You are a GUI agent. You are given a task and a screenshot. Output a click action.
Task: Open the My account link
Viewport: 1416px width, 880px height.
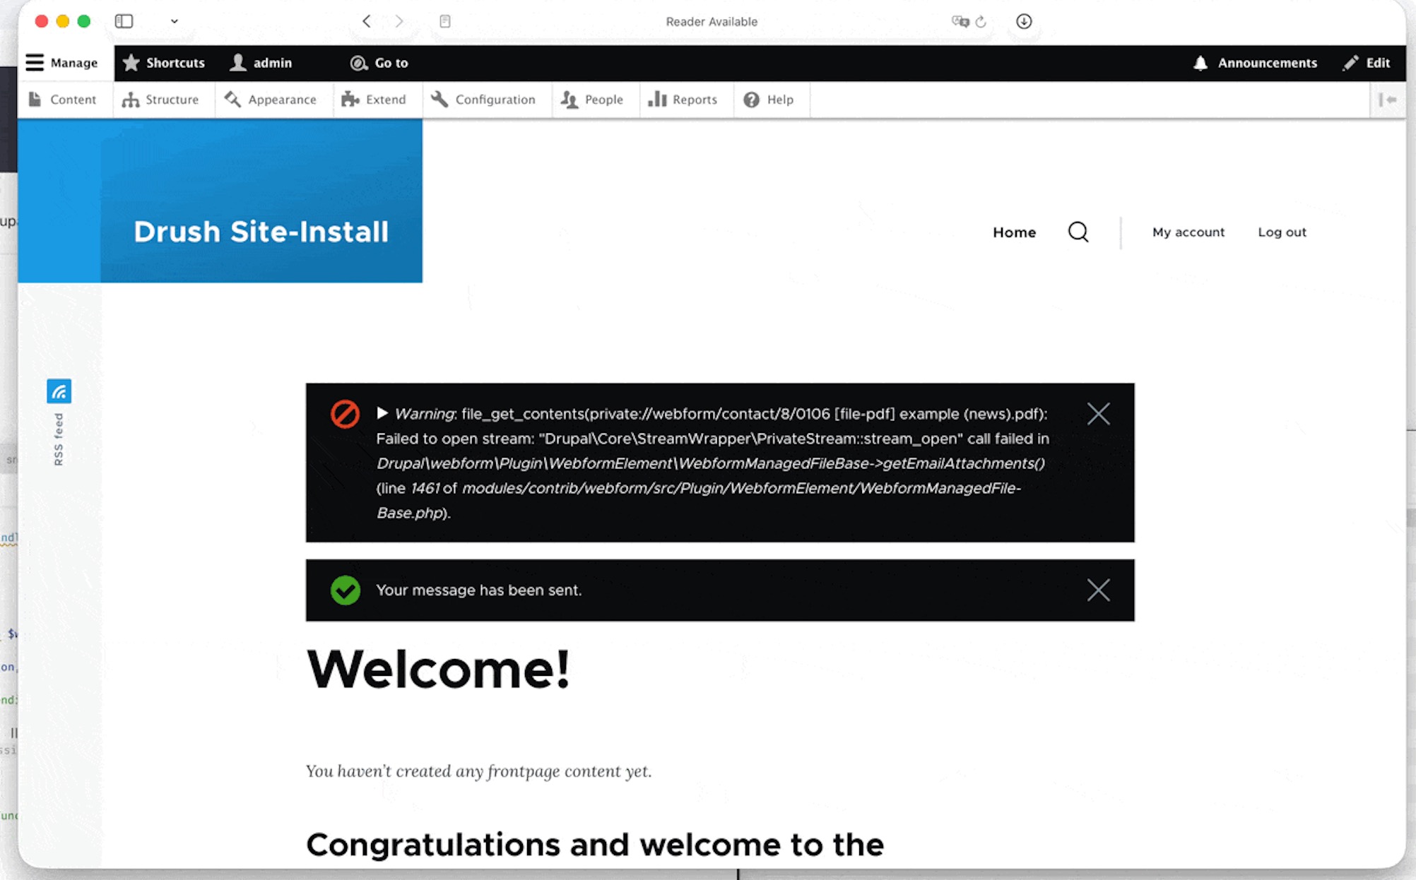point(1188,232)
